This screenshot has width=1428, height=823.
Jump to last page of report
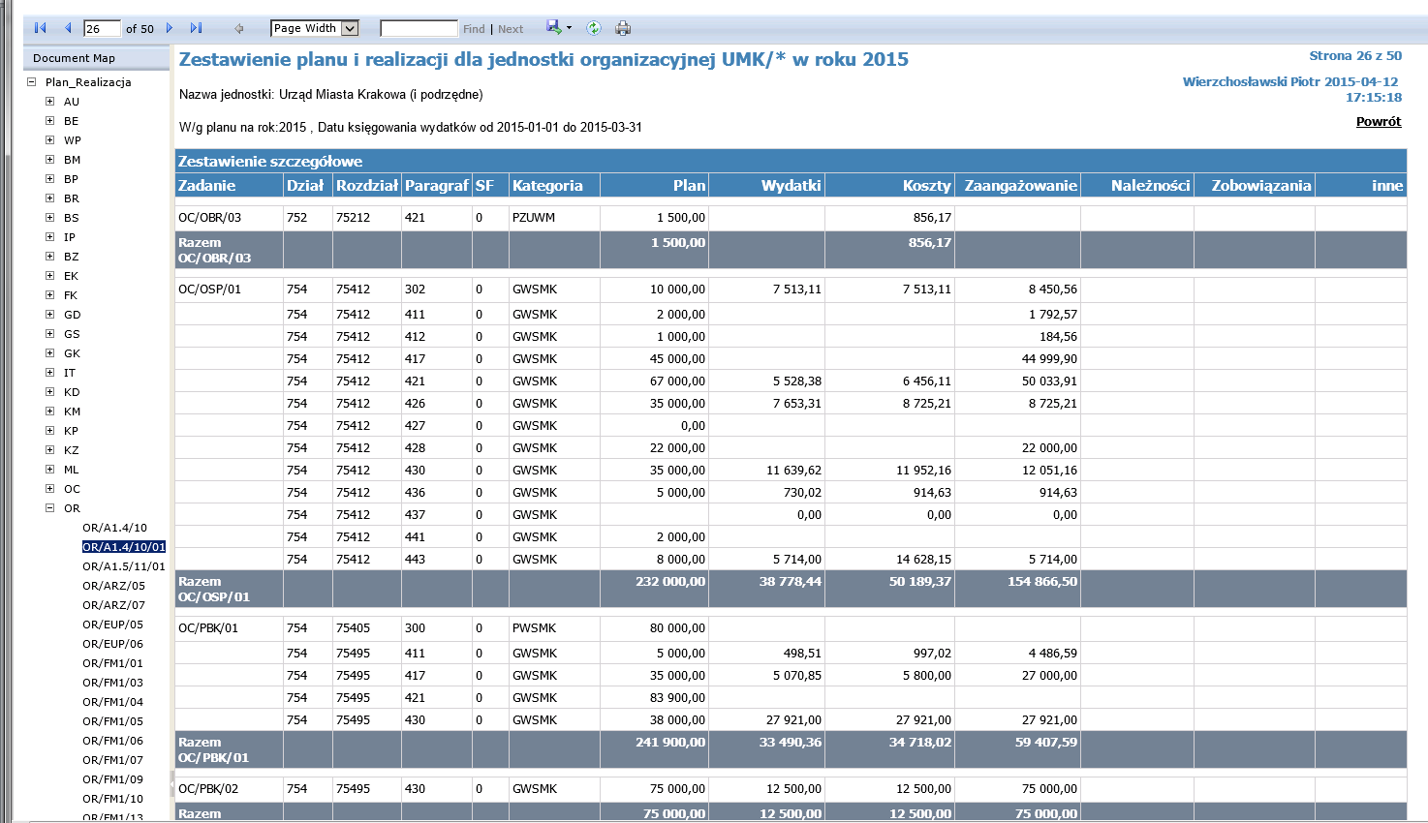tap(197, 28)
